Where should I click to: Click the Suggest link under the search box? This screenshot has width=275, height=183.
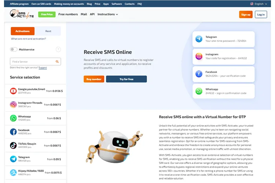[43, 68]
